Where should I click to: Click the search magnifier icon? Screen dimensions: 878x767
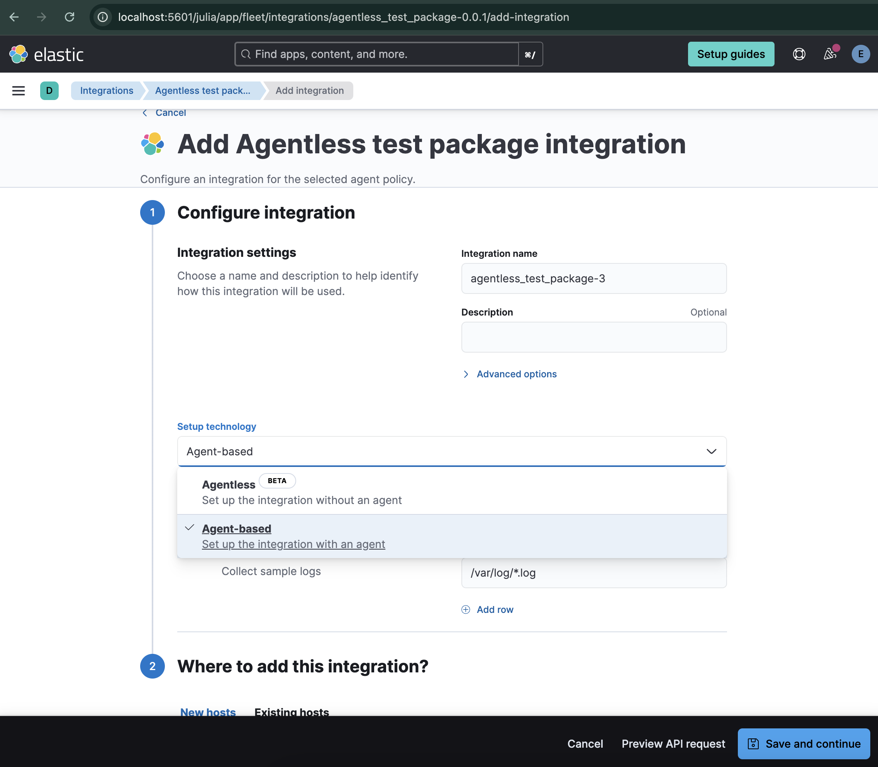pyautogui.click(x=246, y=54)
